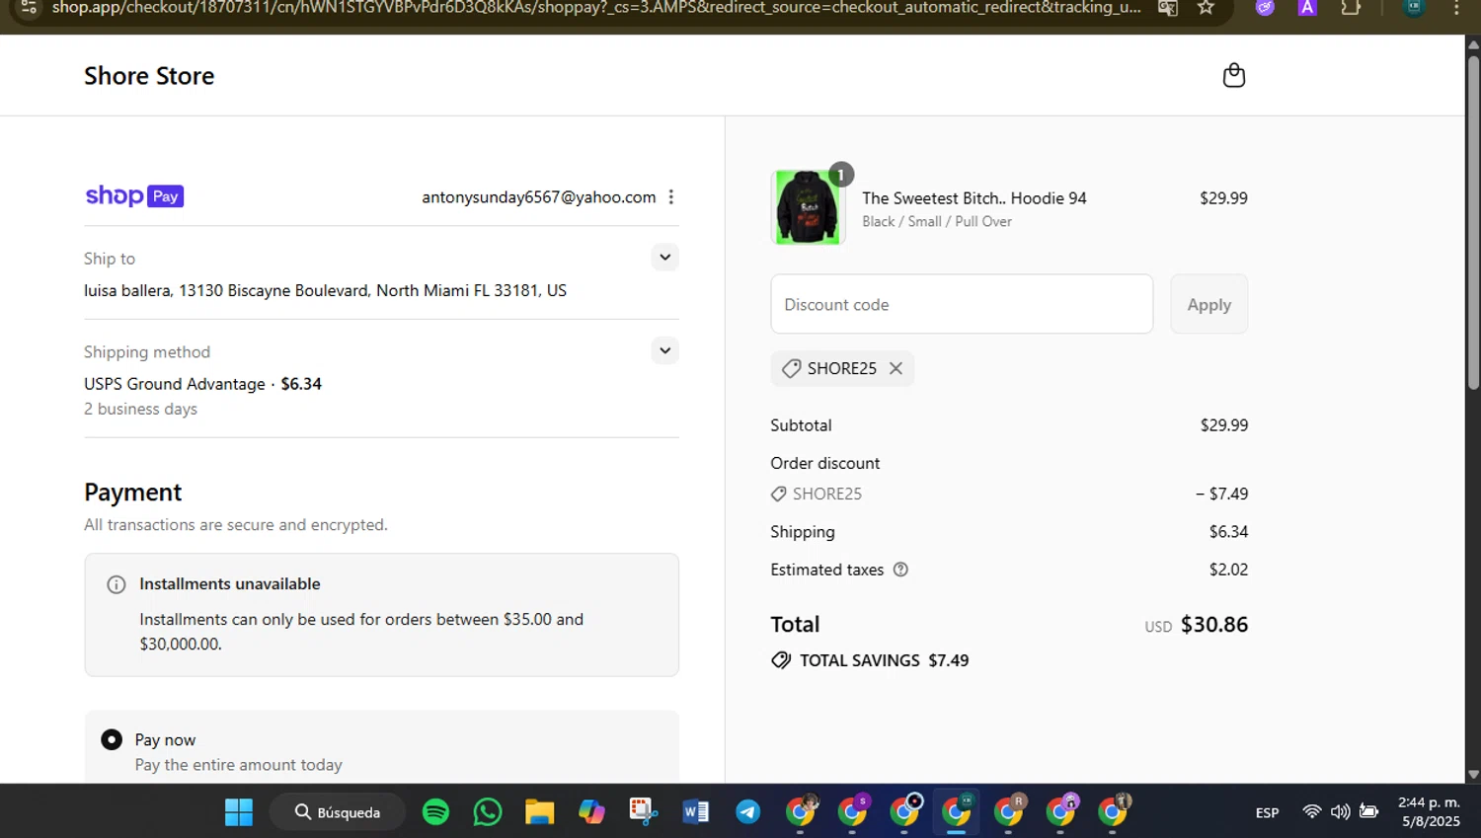Open the taskbar Búsqueda search box
Viewport: 1481px width, 838px height.
[338, 812]
